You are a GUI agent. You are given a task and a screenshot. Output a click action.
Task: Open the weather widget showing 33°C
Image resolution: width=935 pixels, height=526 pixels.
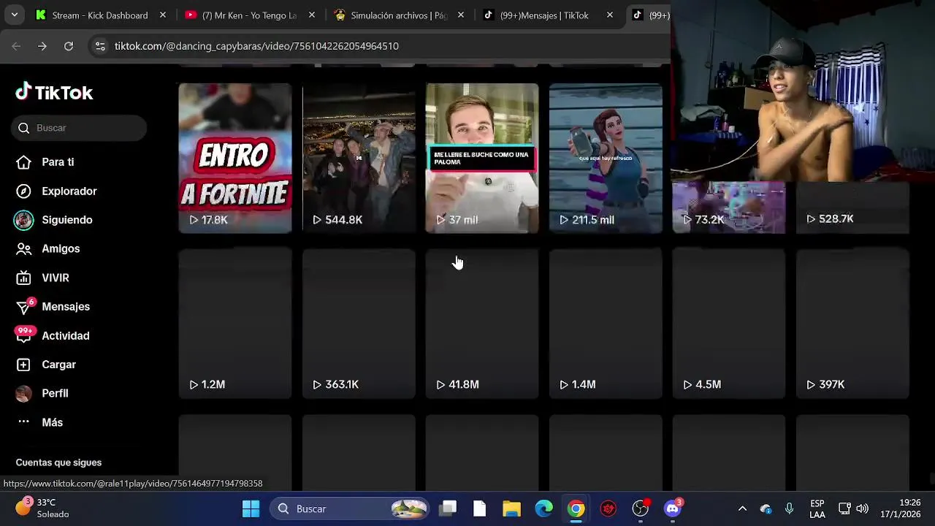click(42, 508)
